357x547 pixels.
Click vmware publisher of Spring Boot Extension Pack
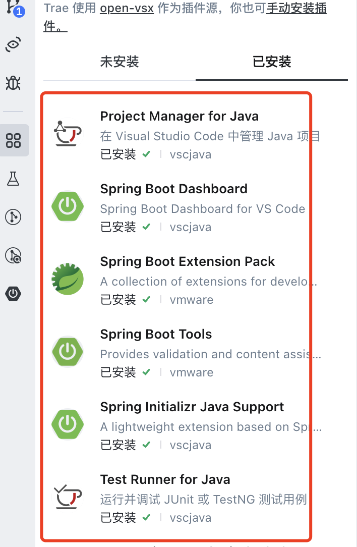point(192,300)
